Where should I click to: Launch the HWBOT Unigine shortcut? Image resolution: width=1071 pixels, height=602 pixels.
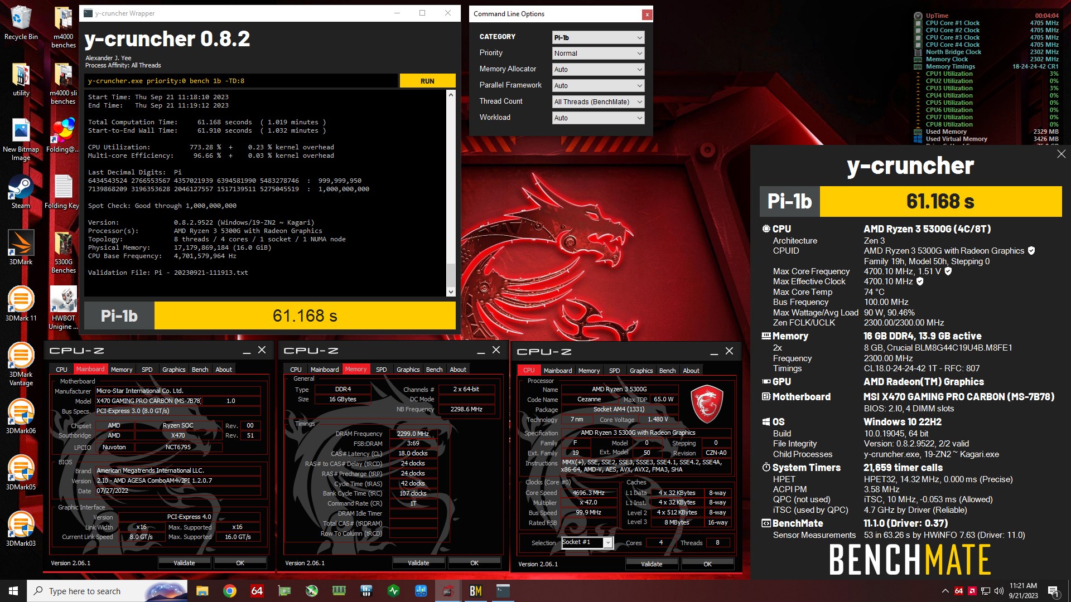pyautogui.click(x=63, y=308)
